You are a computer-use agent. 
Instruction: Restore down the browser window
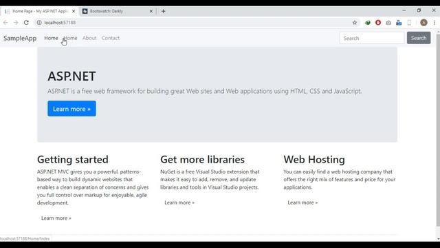click(419, 10)
